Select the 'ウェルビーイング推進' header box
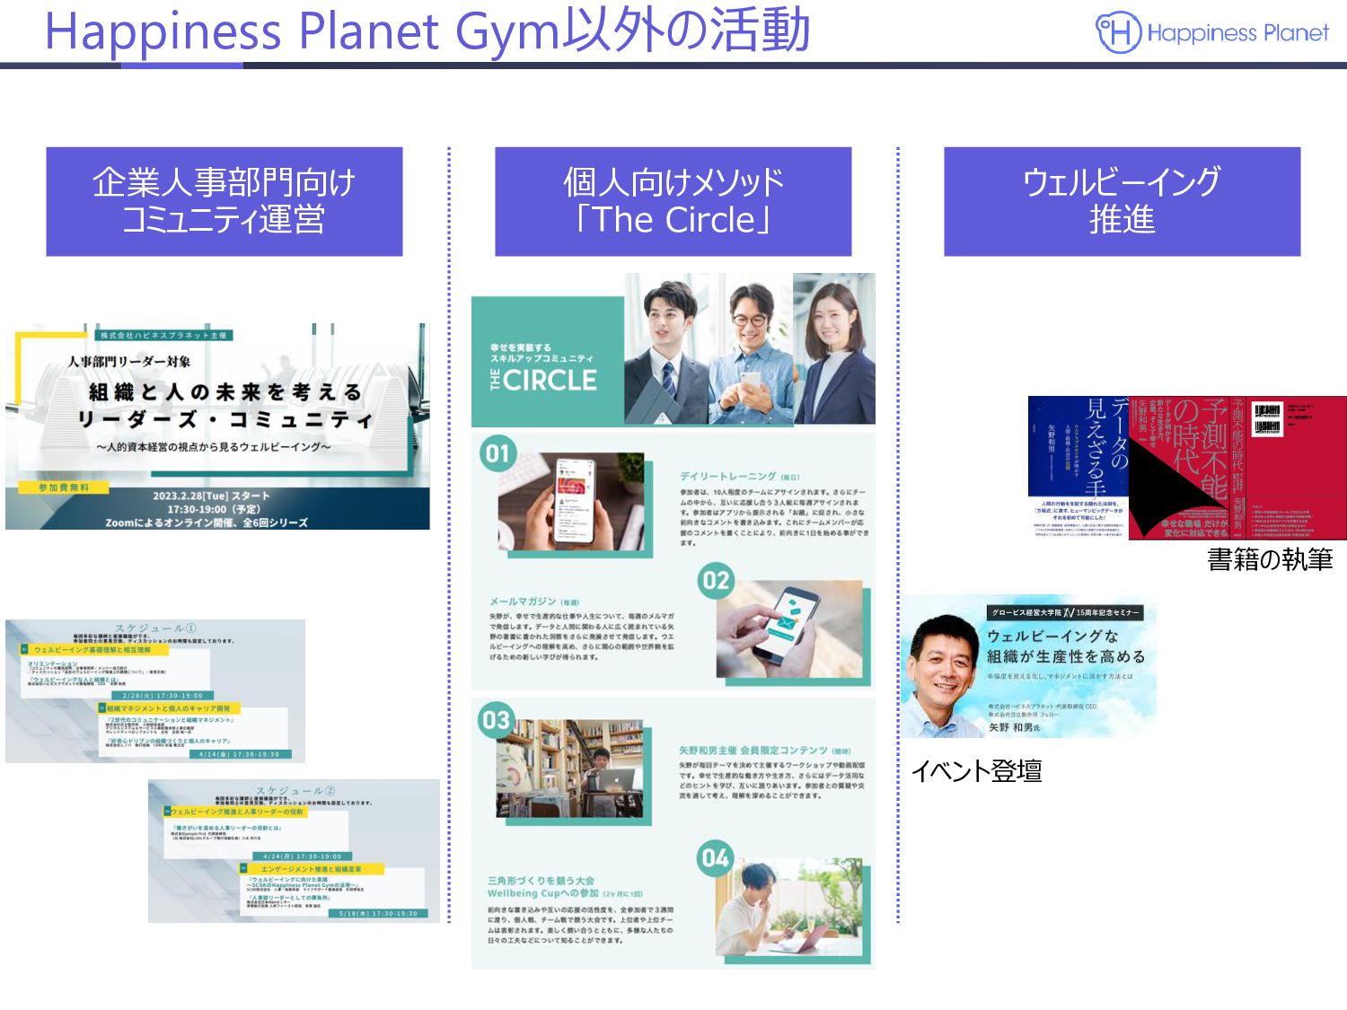The height and width of the screenshot is (1010, 1347). coord(1122,201)
